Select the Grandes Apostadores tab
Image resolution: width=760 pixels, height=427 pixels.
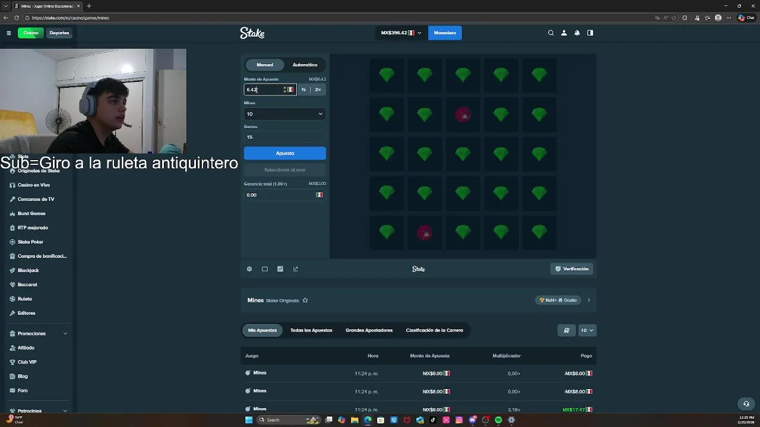pos(369,330)
